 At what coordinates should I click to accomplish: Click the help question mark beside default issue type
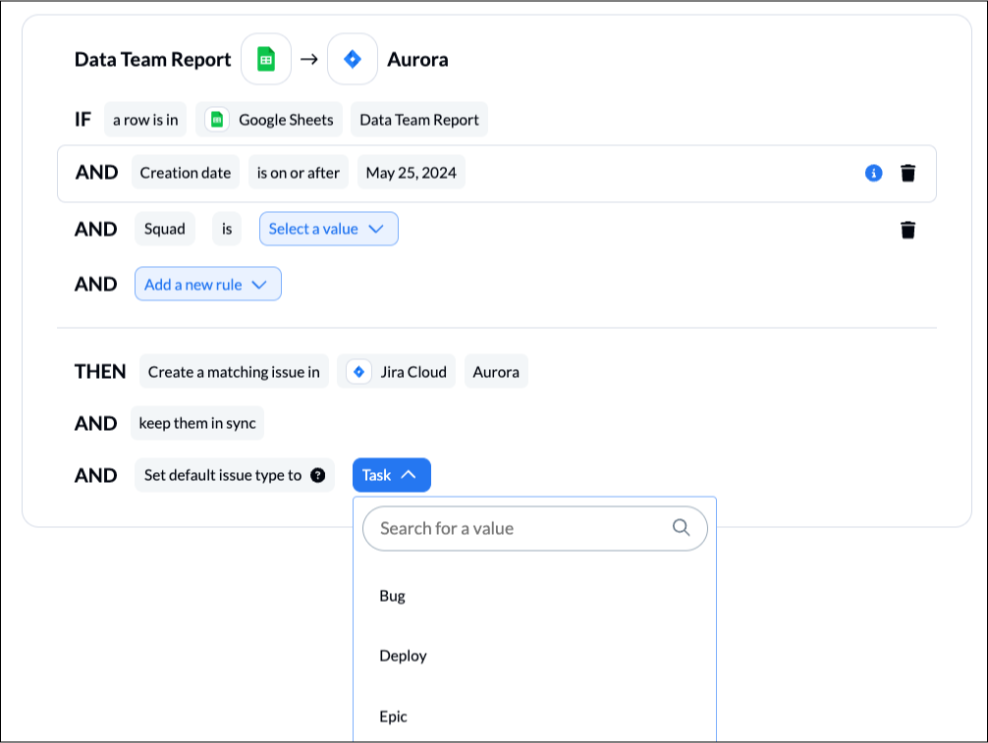[318, 475]
